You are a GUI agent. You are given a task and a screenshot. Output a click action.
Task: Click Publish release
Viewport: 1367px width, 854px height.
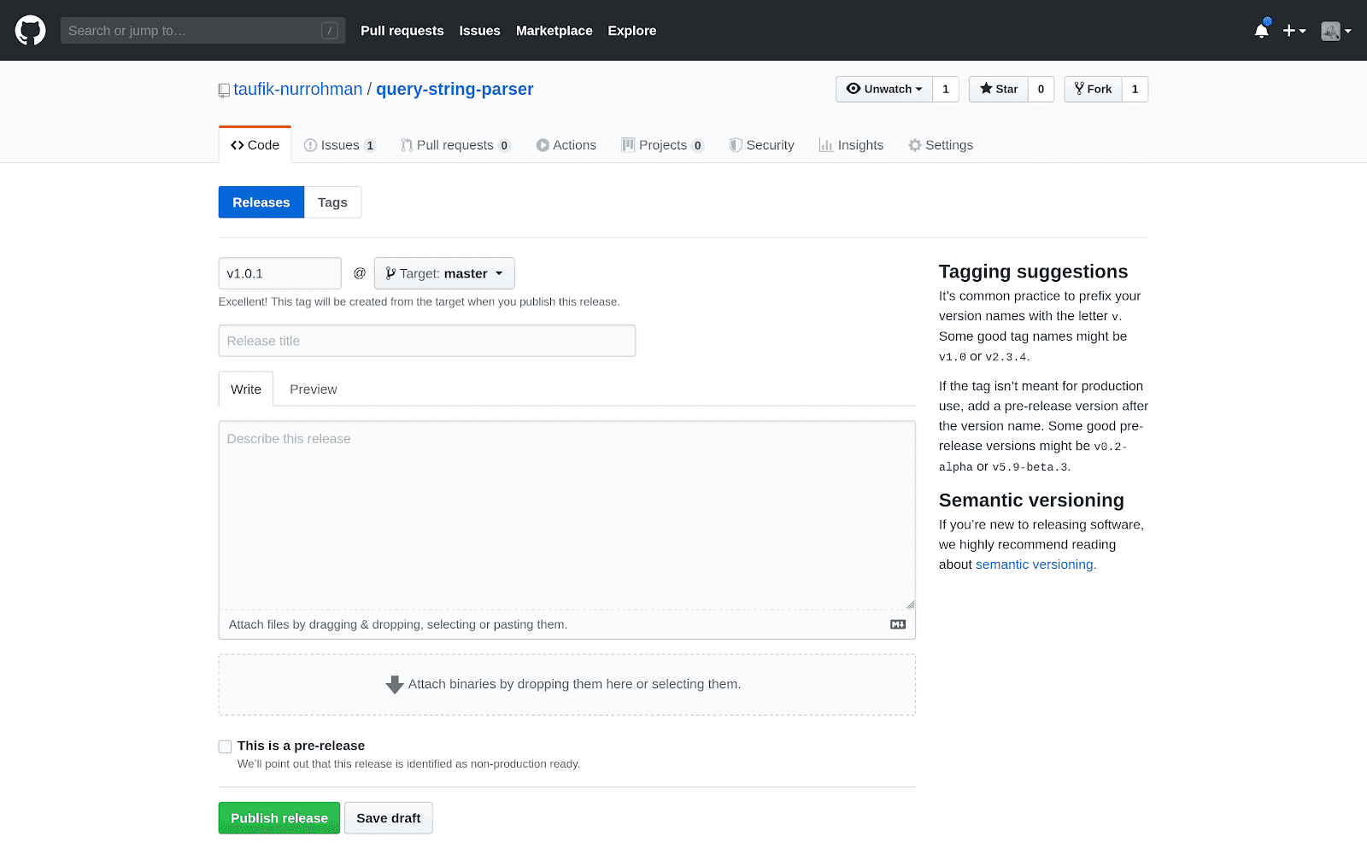tap(279, 818)
